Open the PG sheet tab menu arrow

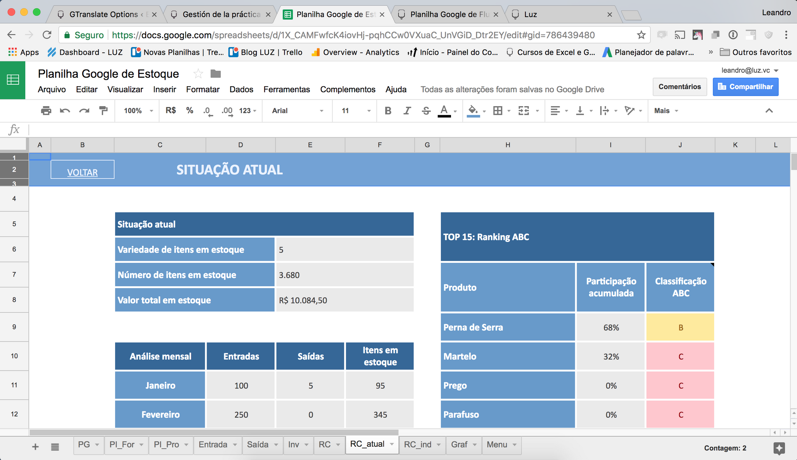pos(97,444)
